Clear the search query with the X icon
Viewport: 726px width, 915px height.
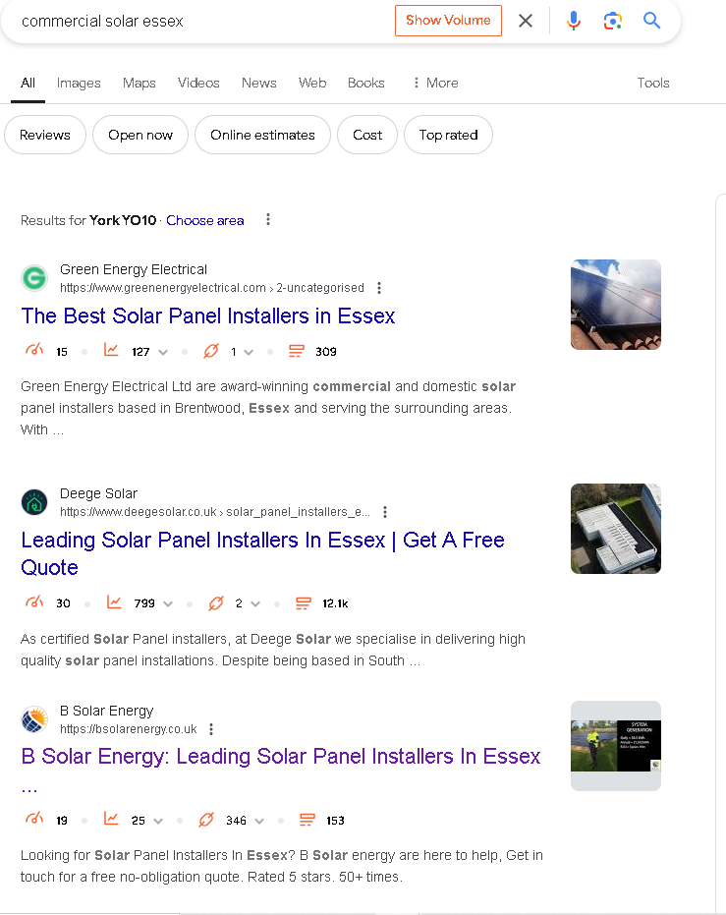pos(525,20)
